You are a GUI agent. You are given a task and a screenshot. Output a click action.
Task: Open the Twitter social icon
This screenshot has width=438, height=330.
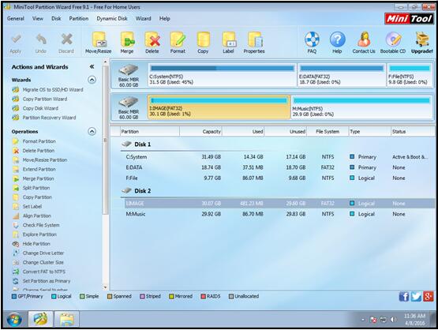[x=416, y=297]
